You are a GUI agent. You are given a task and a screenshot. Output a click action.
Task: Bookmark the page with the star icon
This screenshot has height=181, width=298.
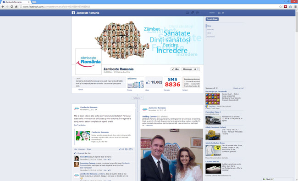(281, 7)
